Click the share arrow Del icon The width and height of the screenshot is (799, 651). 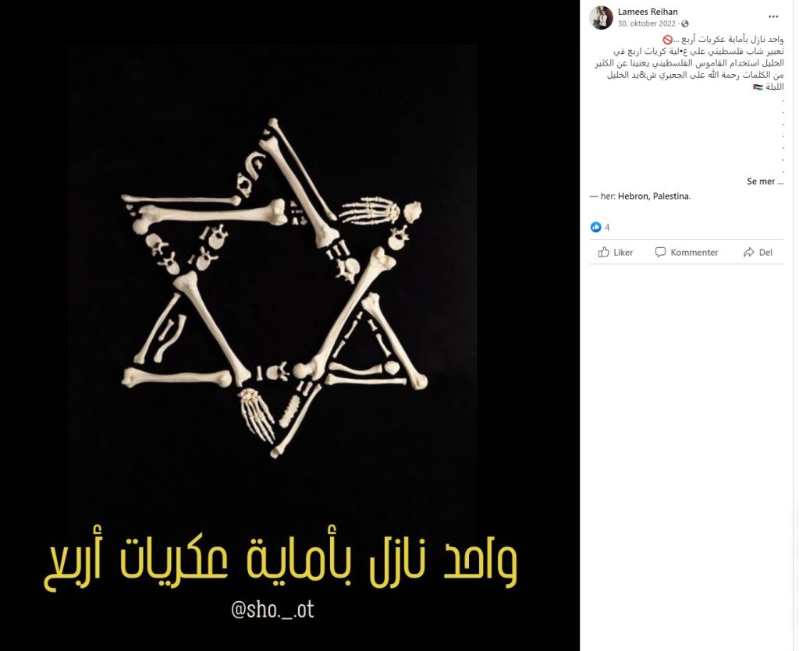[748, 253]
